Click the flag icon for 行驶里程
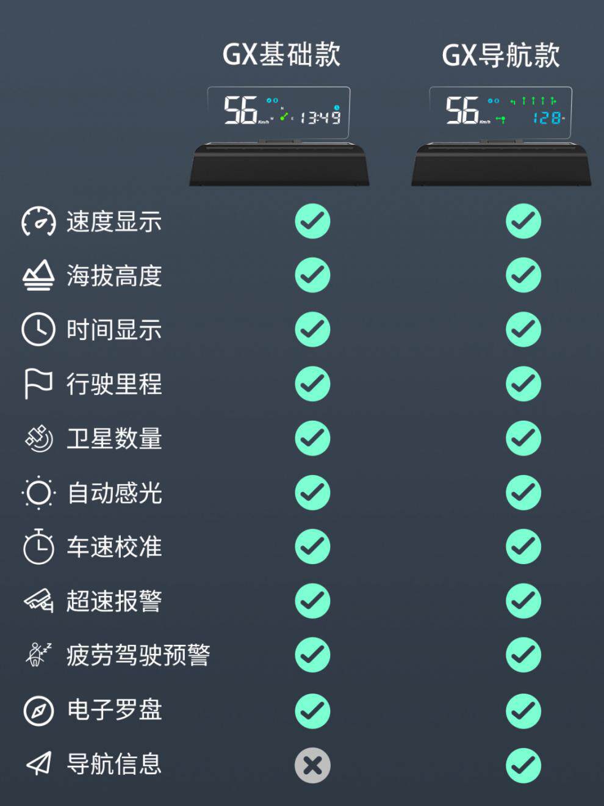This screenshot has height=806, width=604. tap(38, 383)
